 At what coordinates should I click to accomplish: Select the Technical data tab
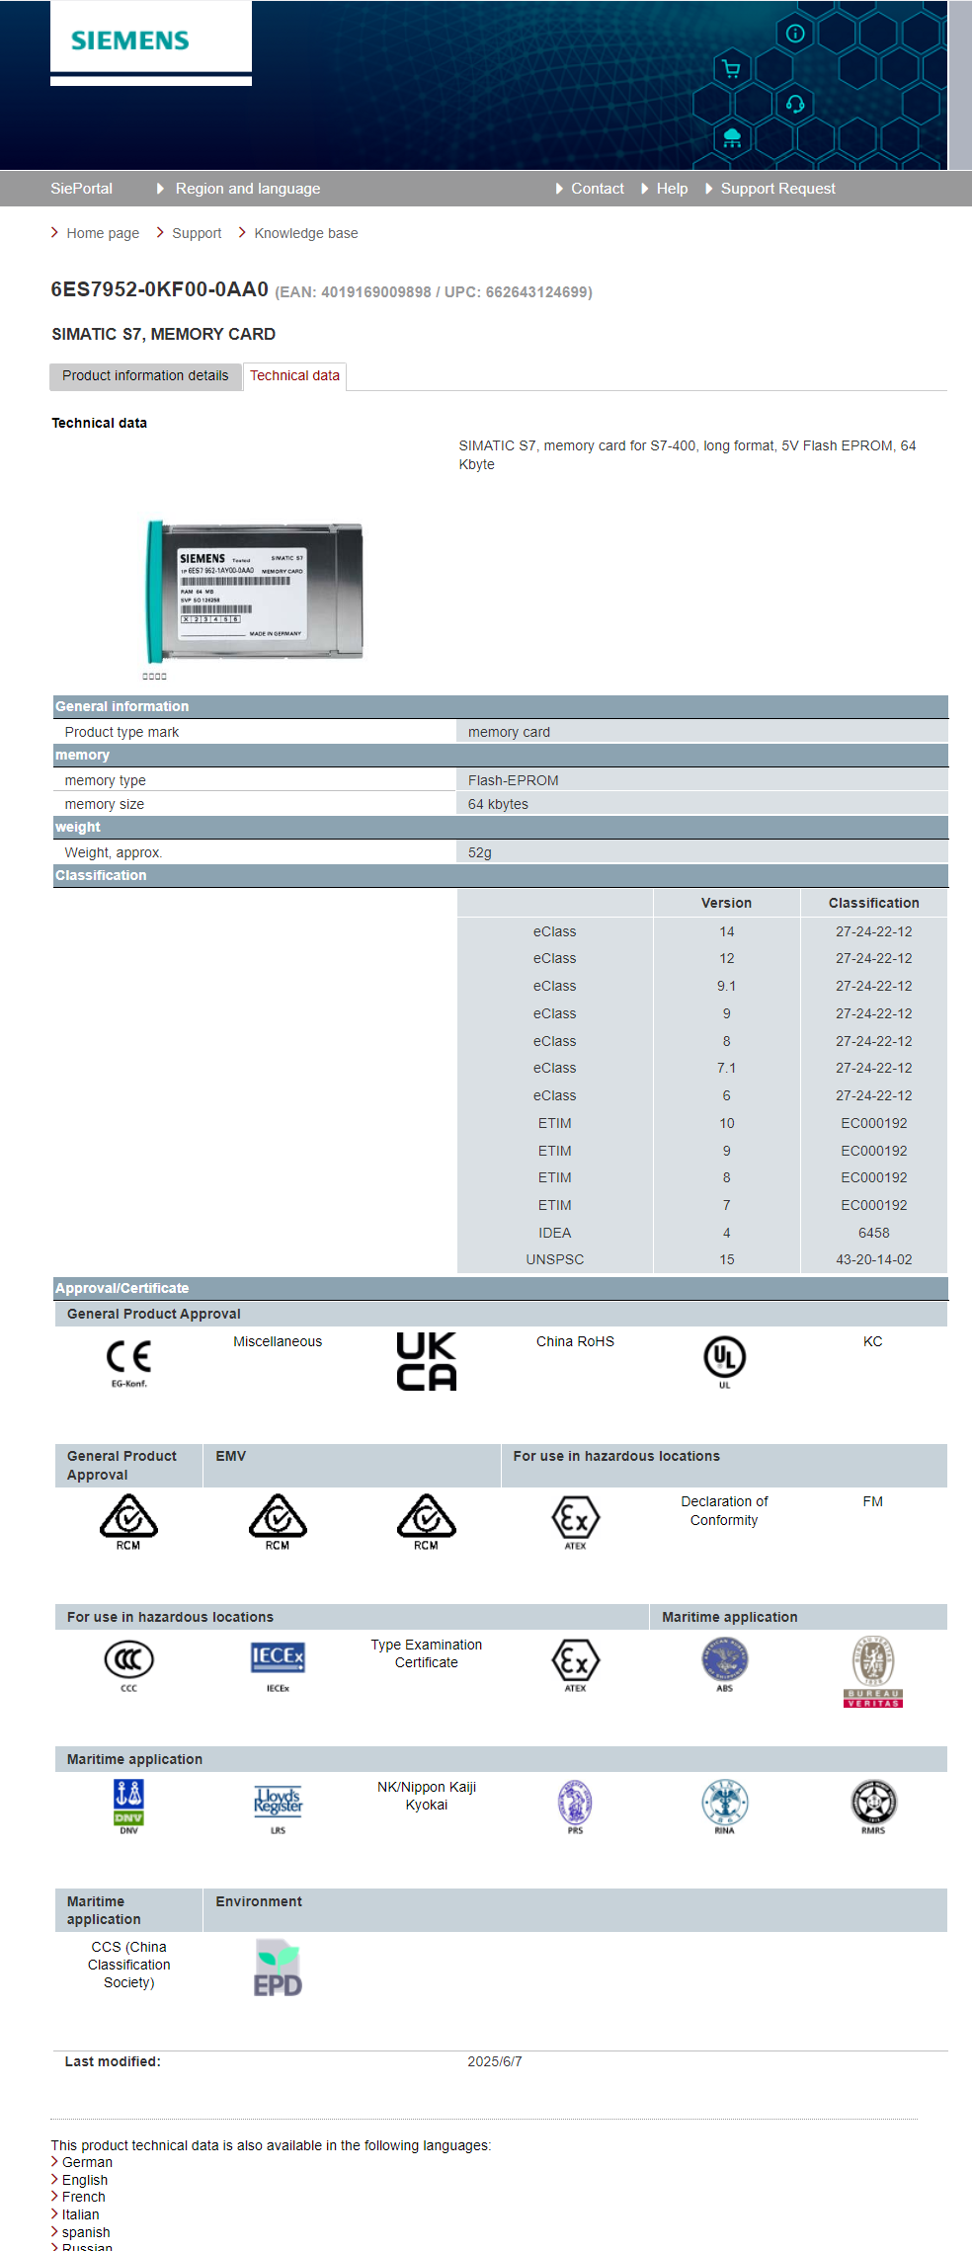[294, 376]
